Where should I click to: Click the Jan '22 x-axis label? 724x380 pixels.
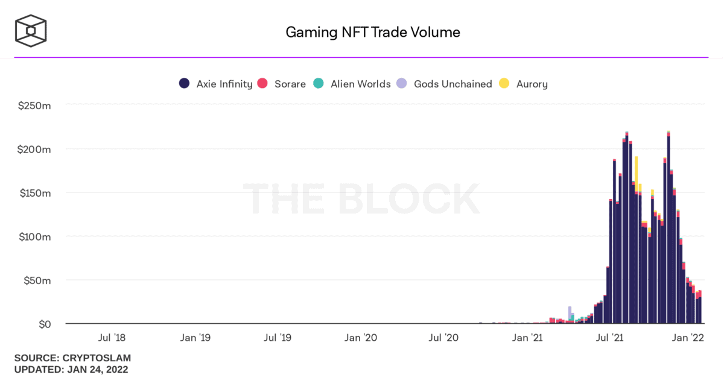click(x=688, y=338)
